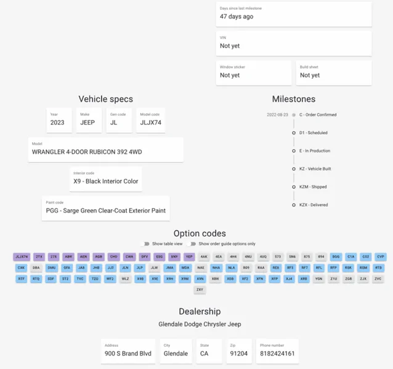Select the grey 4AK option code chip
Image resolution: width=393 pixels, height=369 pixels.
tap(204, 257)
